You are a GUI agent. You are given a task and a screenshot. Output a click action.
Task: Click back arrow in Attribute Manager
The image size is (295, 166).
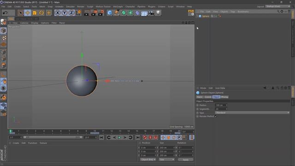click(x=265, y=88)
